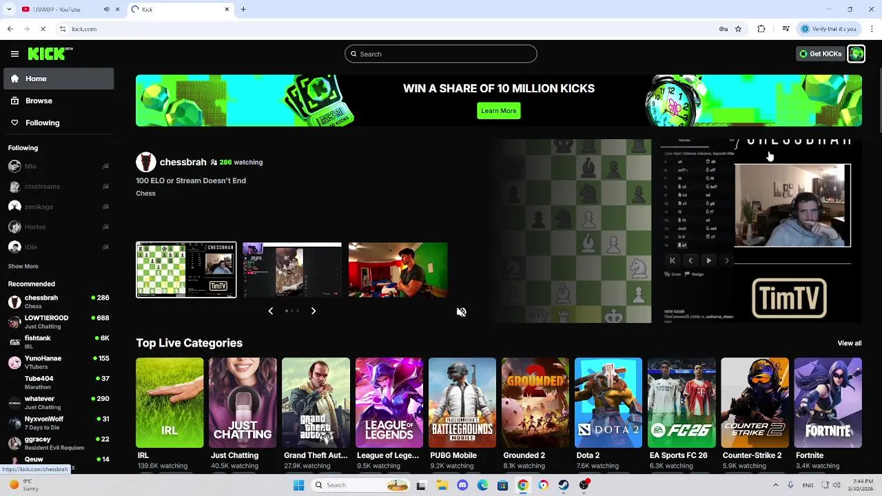The height and width of the screenshot is (496, 882).
Task: Open Steam from taskbar
Action: [564, 485]
